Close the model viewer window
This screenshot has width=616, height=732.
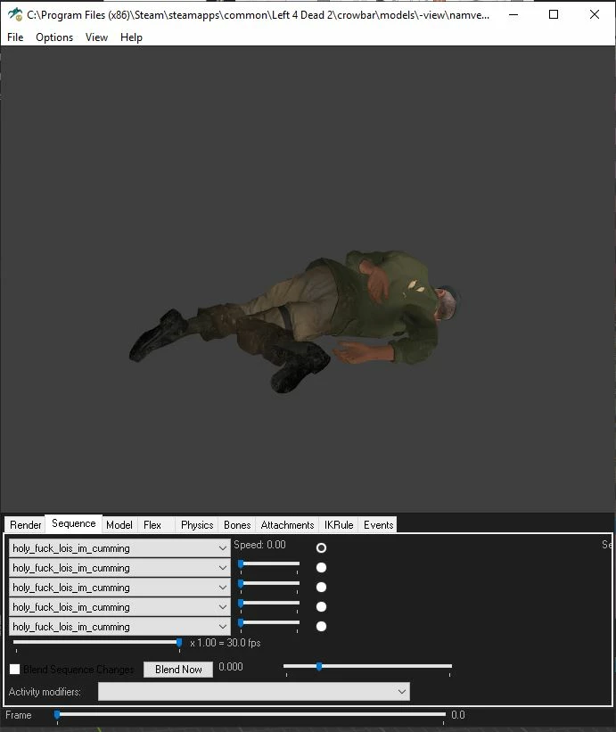click(595, 14)
